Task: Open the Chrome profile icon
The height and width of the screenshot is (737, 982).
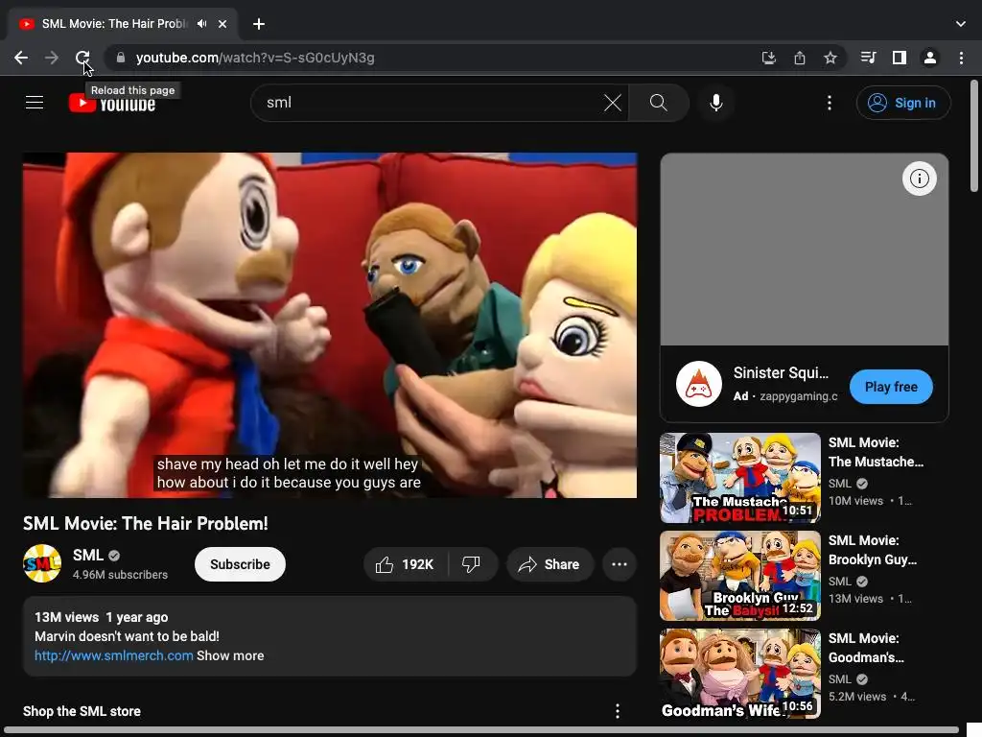Action: pos(930,58)
